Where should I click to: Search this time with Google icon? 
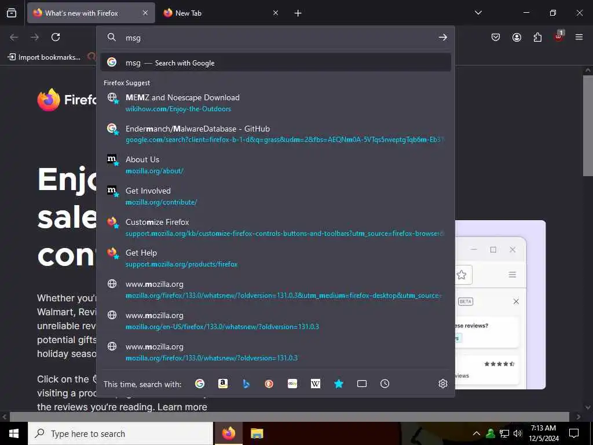[x=200, y=384]
